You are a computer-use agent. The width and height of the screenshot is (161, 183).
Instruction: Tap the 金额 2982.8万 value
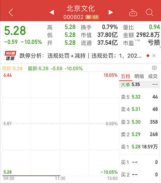point(148,35)
